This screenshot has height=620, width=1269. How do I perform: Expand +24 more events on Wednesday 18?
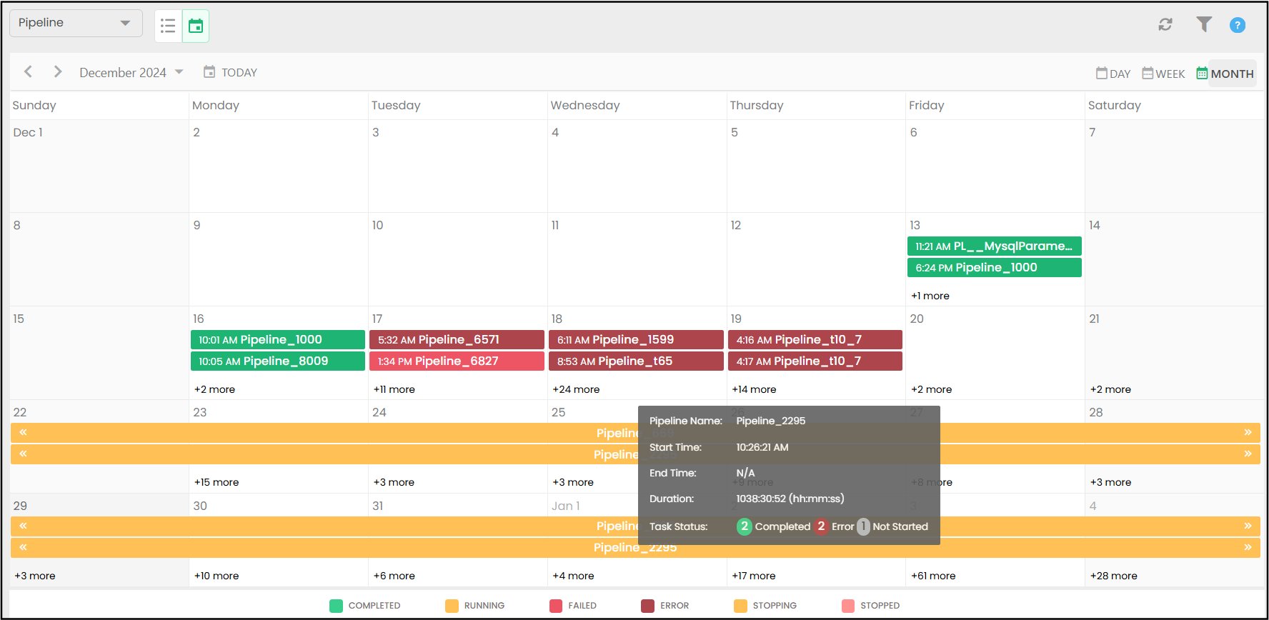[576, 389]
